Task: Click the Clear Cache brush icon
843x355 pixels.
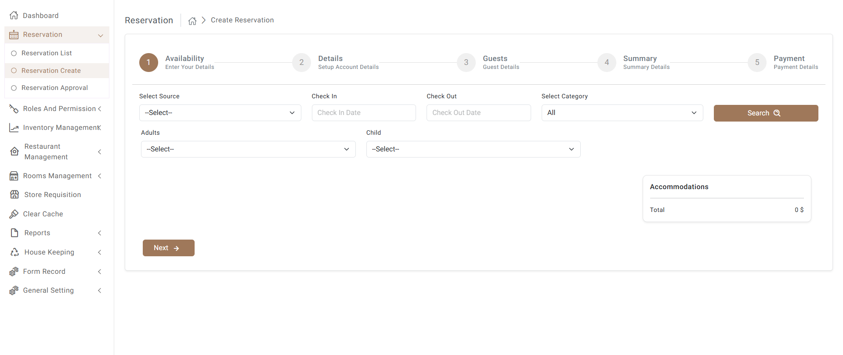Action: [14, 214]
